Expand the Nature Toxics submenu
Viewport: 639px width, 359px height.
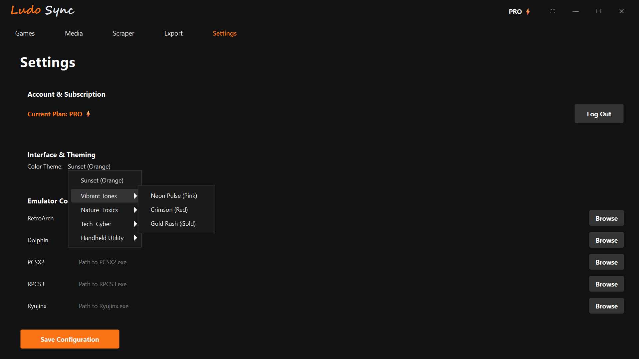tap(99, 210)
